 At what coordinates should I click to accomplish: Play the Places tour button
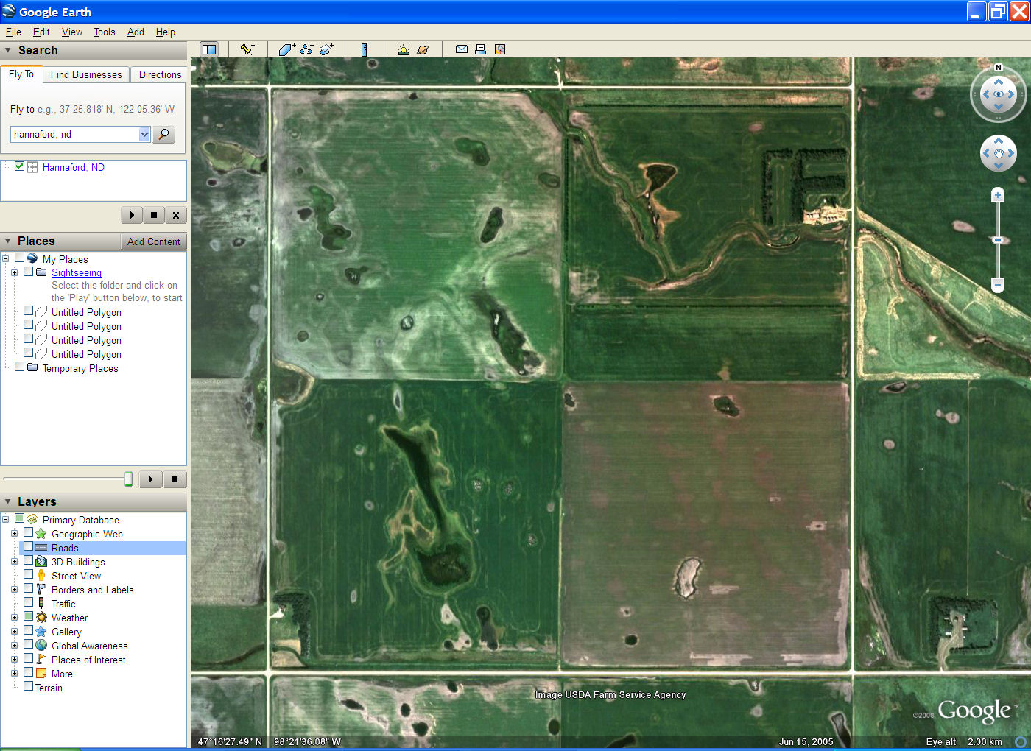[150, 479]
